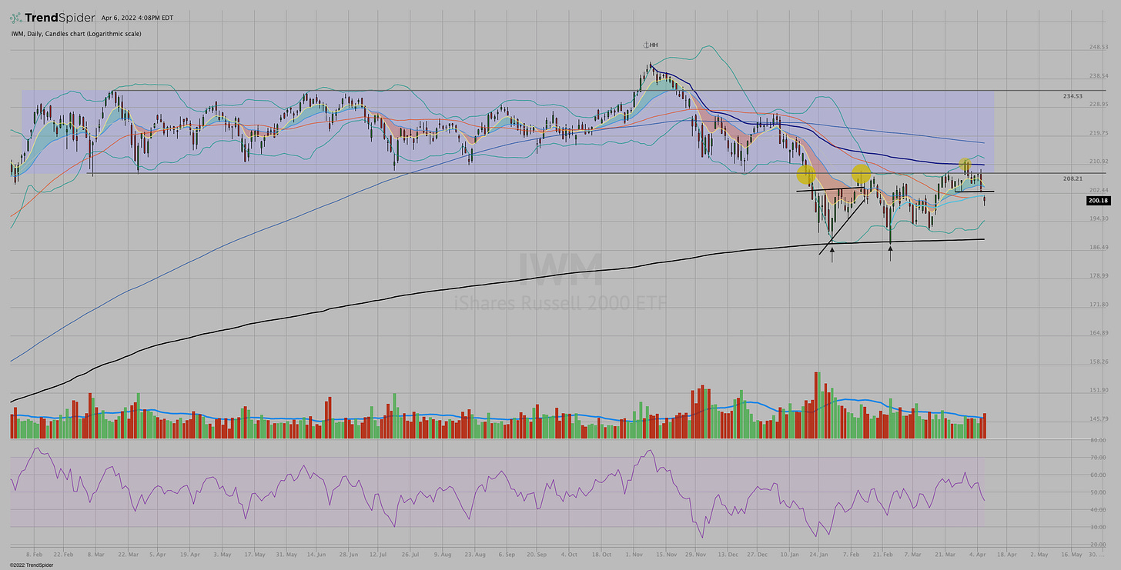Click the 151.90 volume axis label

click(1099, 389)
